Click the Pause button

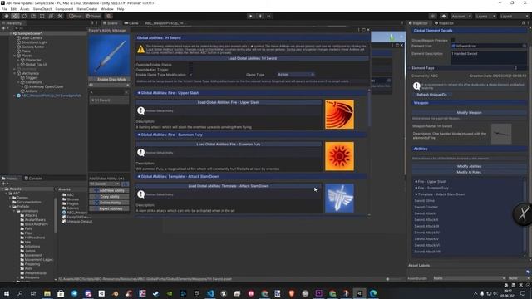[260, 16]
